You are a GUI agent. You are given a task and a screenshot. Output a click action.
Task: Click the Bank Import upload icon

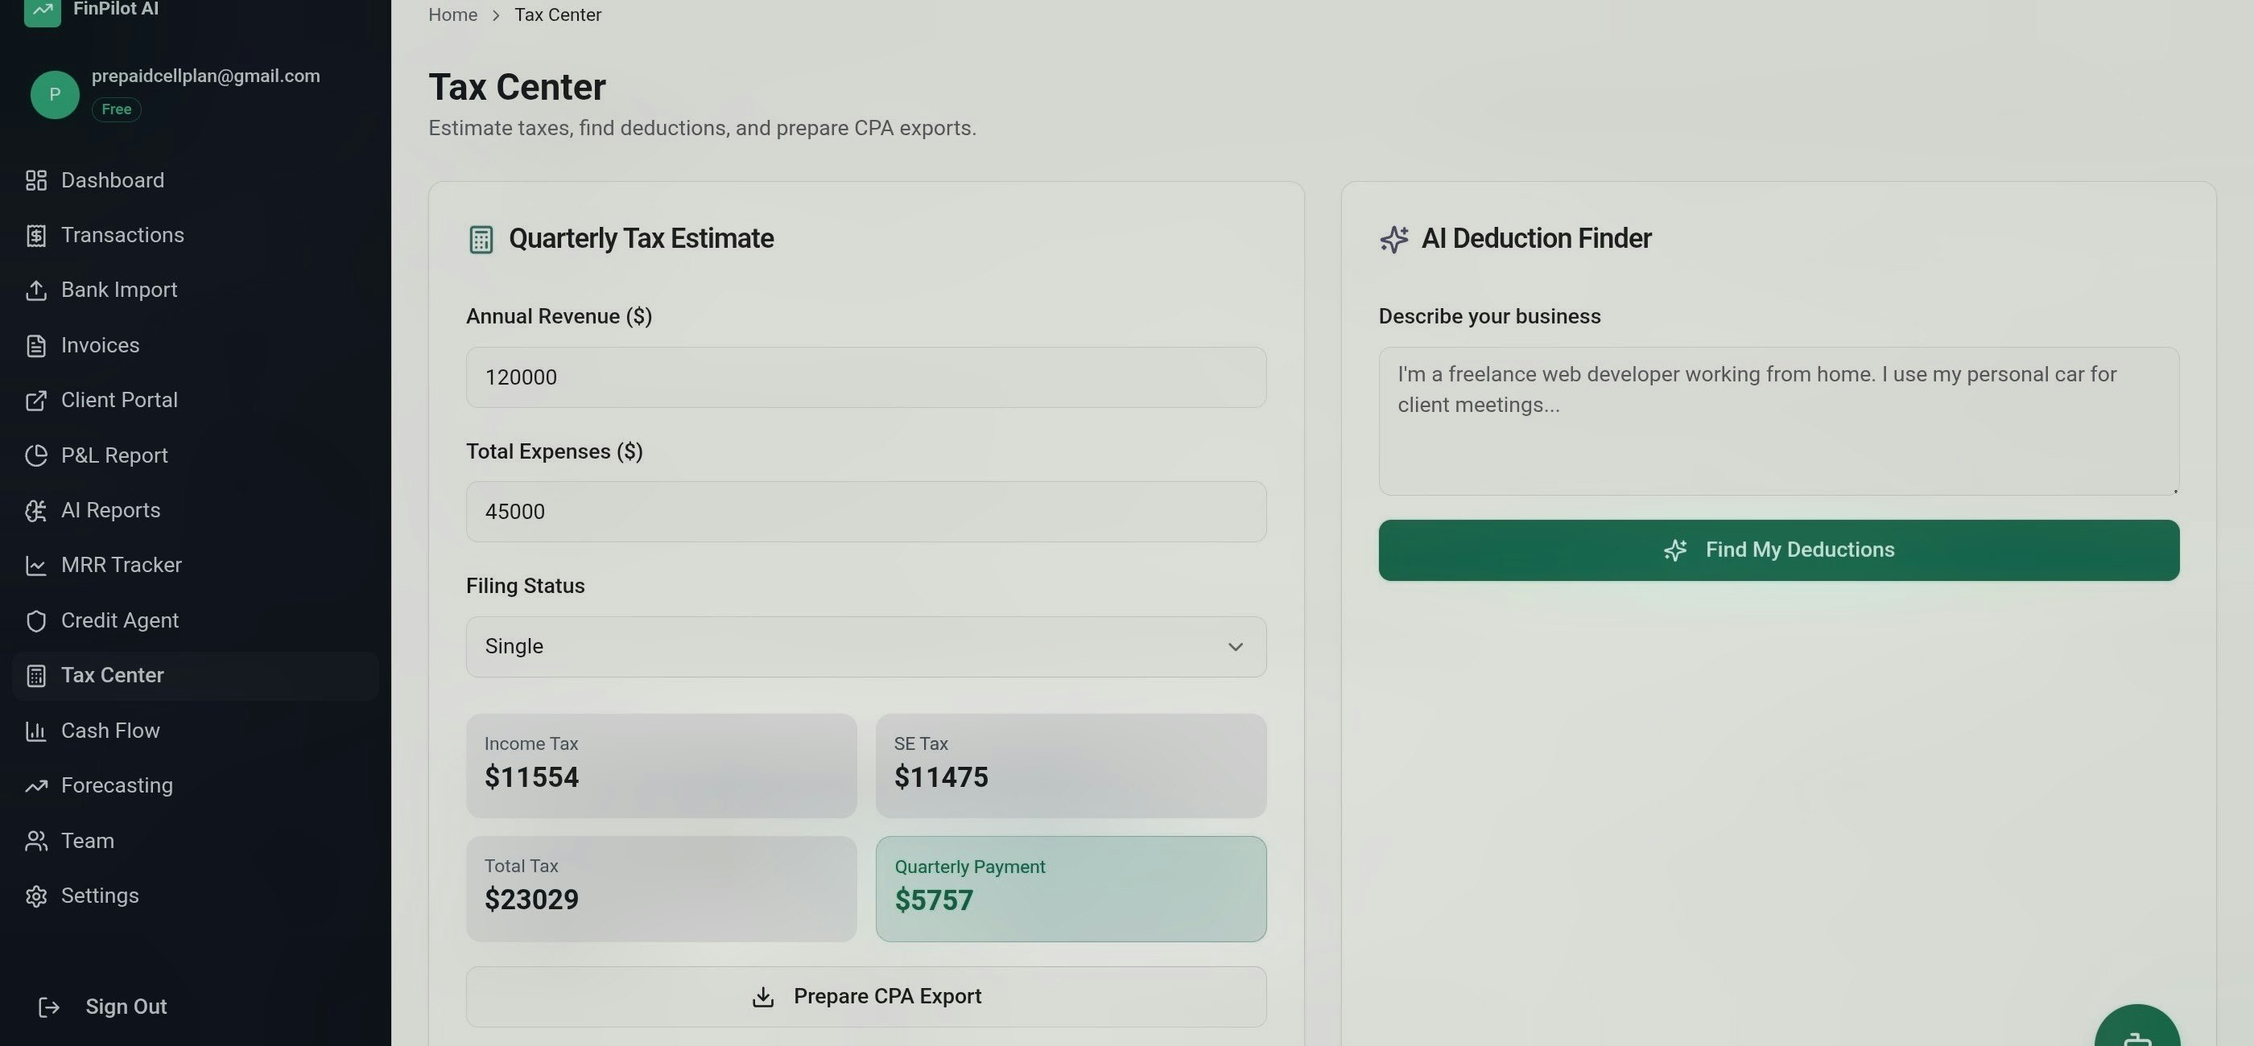point(36,290)
